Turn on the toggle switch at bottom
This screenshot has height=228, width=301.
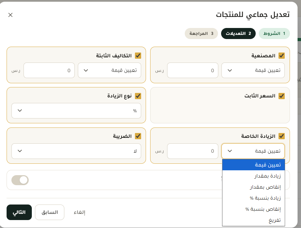click(20, 180)
